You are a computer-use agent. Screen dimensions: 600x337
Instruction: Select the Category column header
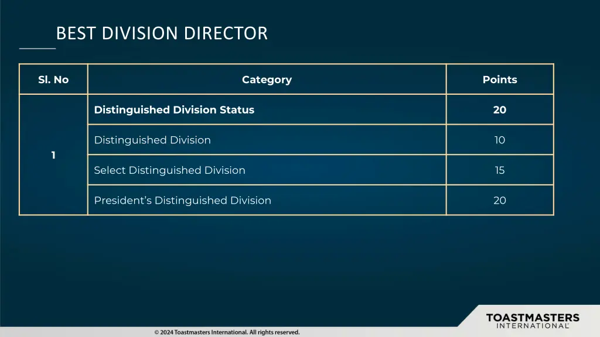(x=267, y=80)
